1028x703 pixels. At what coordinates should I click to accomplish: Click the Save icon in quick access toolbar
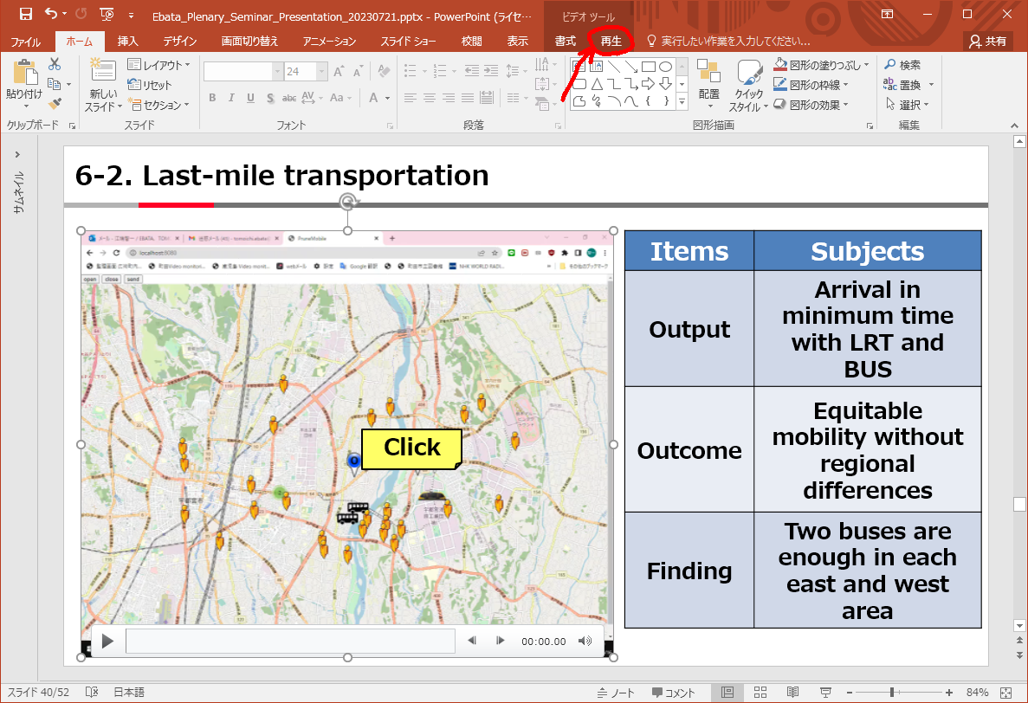[x=25, y=14]
